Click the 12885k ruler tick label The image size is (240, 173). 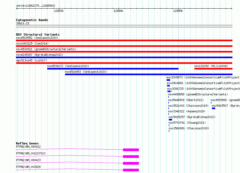click(x=178, y=11)
